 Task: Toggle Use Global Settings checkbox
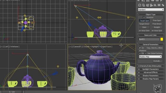coord(146,53)
